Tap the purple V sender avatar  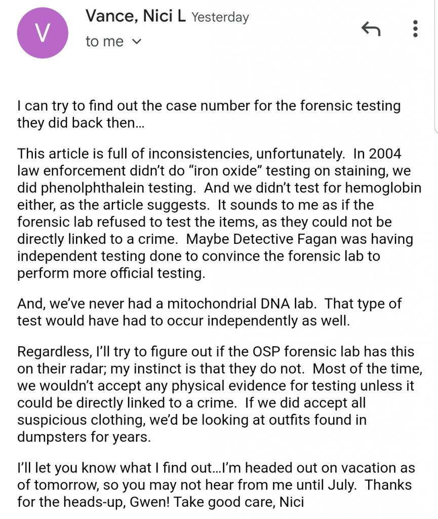pos(43,33)
